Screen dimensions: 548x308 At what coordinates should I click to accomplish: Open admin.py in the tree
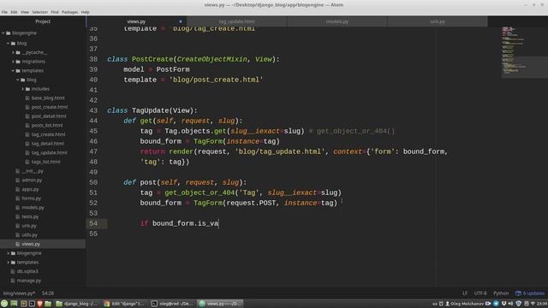coord(32,180)
